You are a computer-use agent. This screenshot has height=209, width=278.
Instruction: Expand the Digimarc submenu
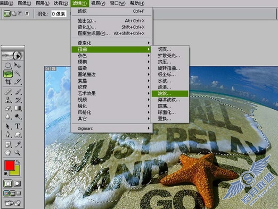pyautogui.click(x=111, y=128)
